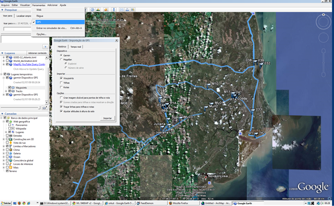Screen dimensions: 334x206
Task: Expand the Construções em 3D layer
Action: pos(4,139)
